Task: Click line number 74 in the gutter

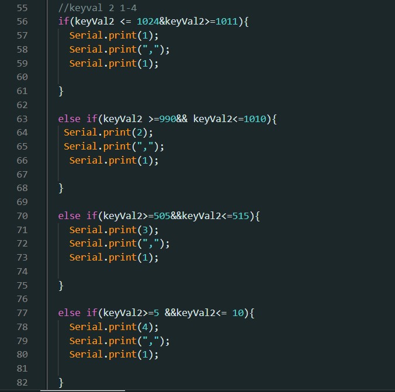Action: point(22,271)
